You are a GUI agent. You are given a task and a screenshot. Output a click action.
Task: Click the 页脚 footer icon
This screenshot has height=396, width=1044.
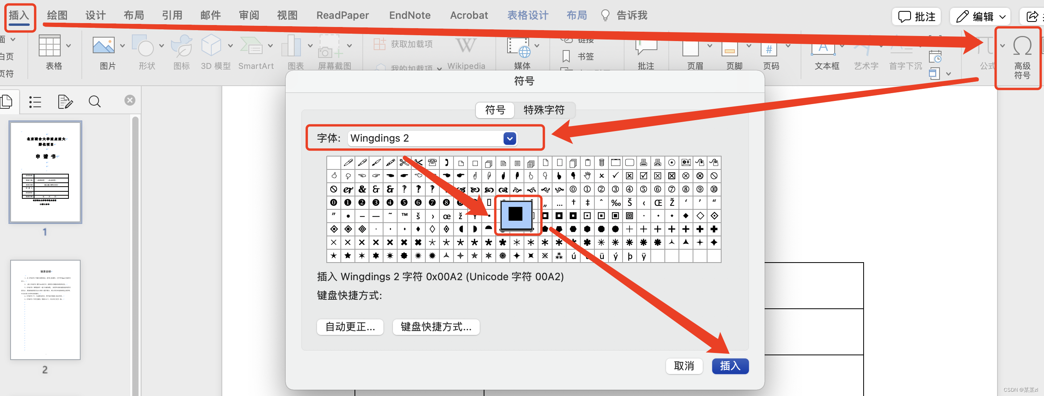(x=729, y=48)
